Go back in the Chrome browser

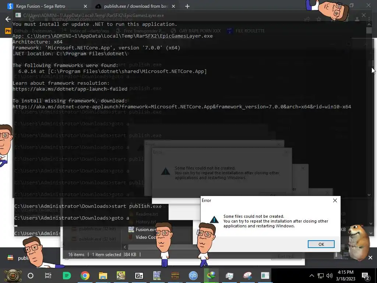coord(8,19)
